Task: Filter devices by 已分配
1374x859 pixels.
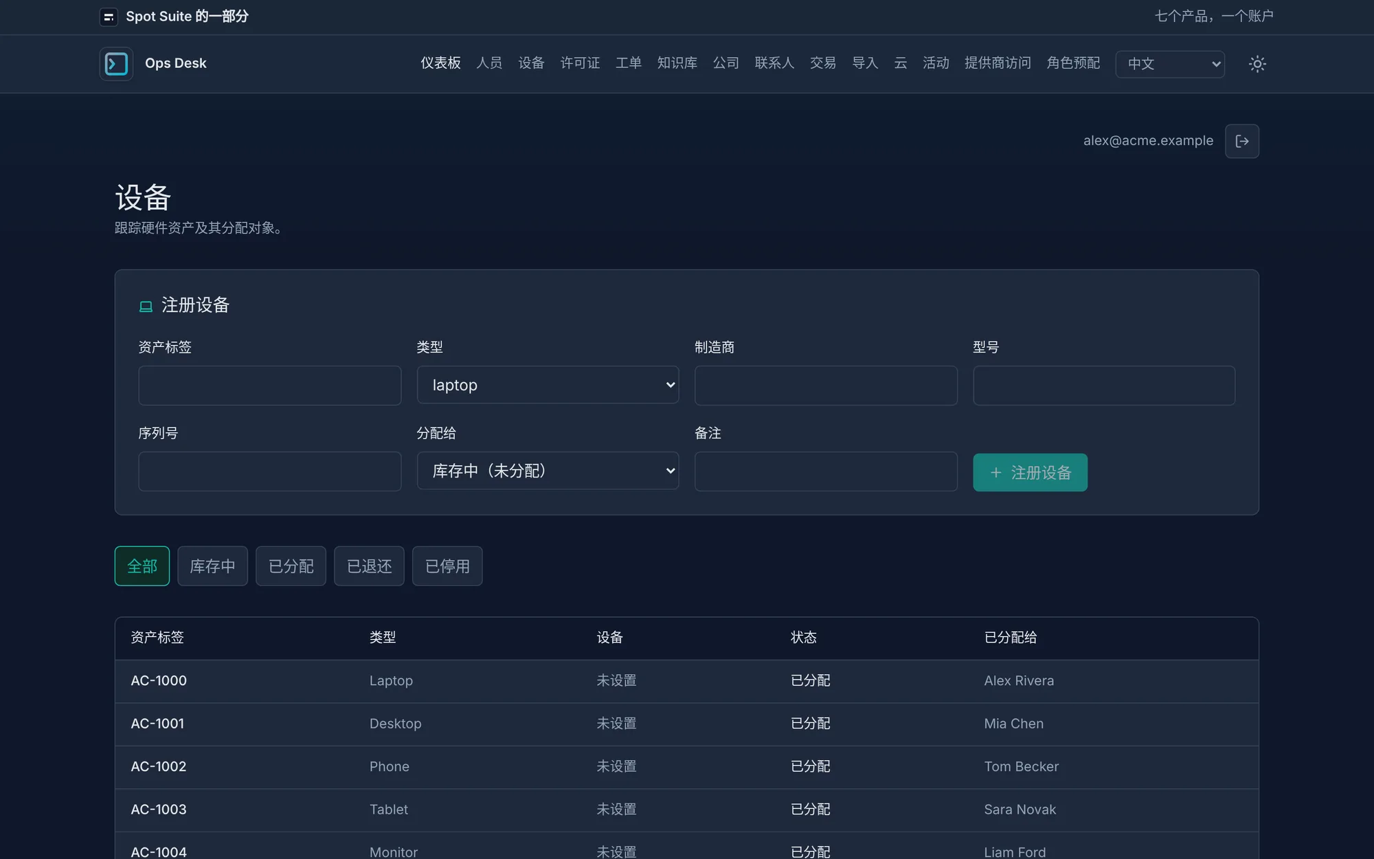Action: tap(291, 566)
